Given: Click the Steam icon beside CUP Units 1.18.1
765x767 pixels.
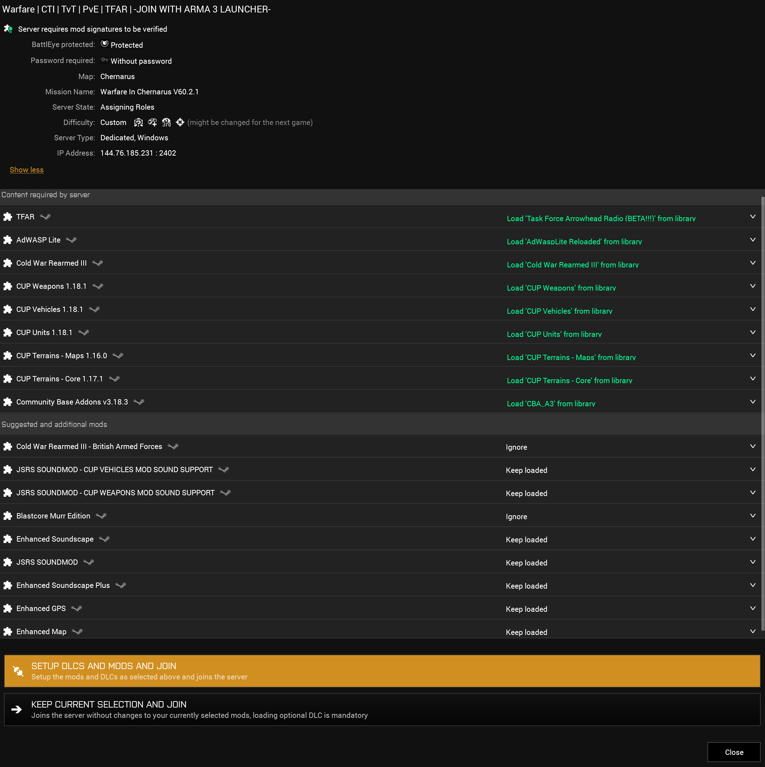Looking at the screenshot, I should pos(84,332).
